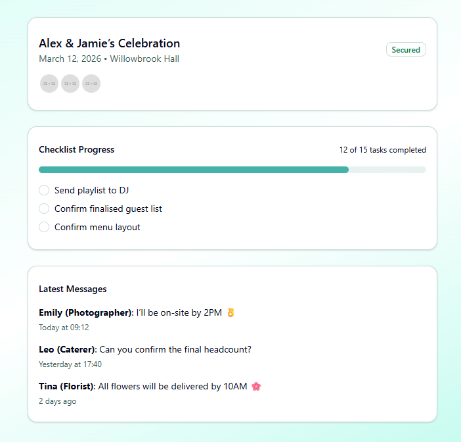Viewport: 461px width, 442px height.
Task: Click the Yesterday at 17:40 timestamp
Action: tap(70, 364)
